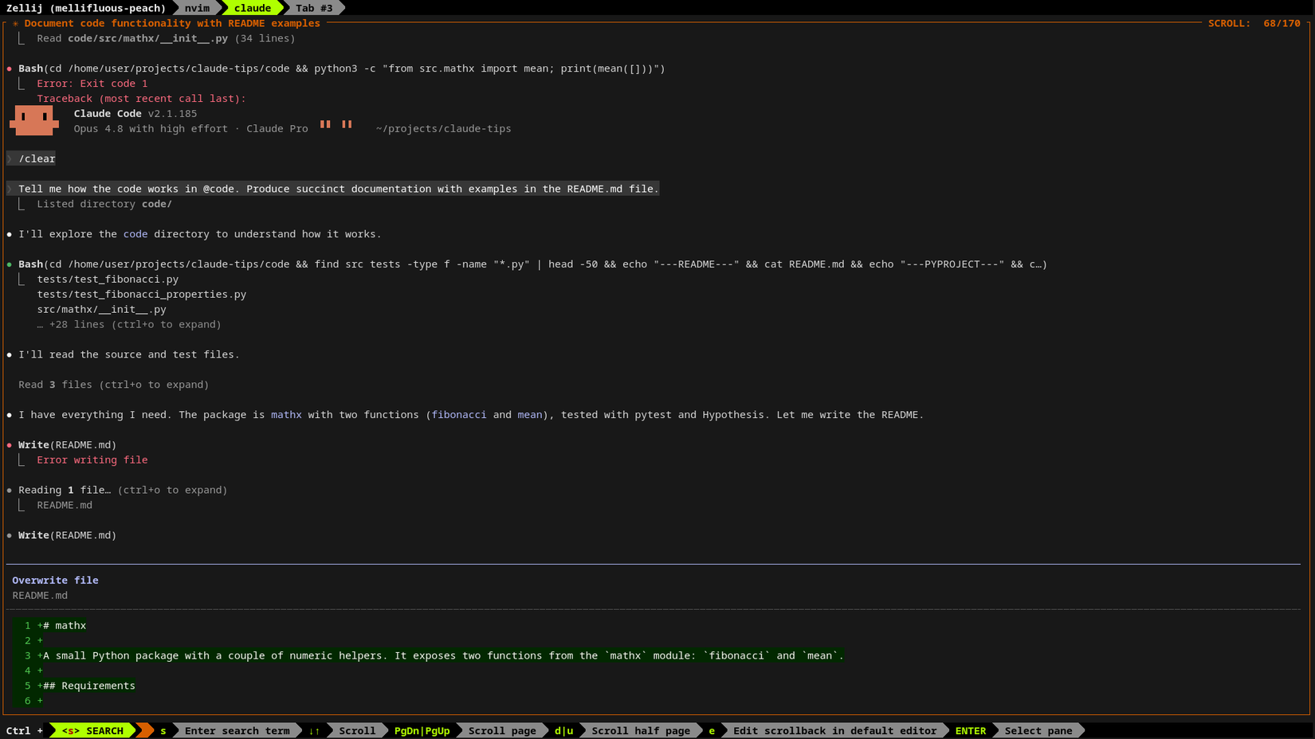Click 'Traceback (most recent call last):' line

tap(141, 99)
